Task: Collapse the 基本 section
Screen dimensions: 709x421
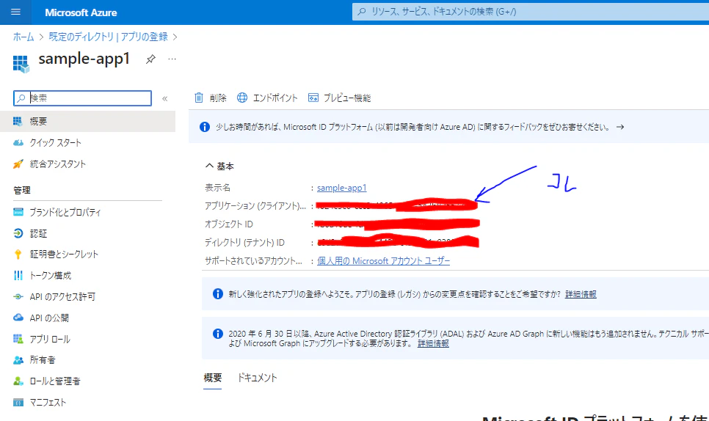Action: (219, 166)
